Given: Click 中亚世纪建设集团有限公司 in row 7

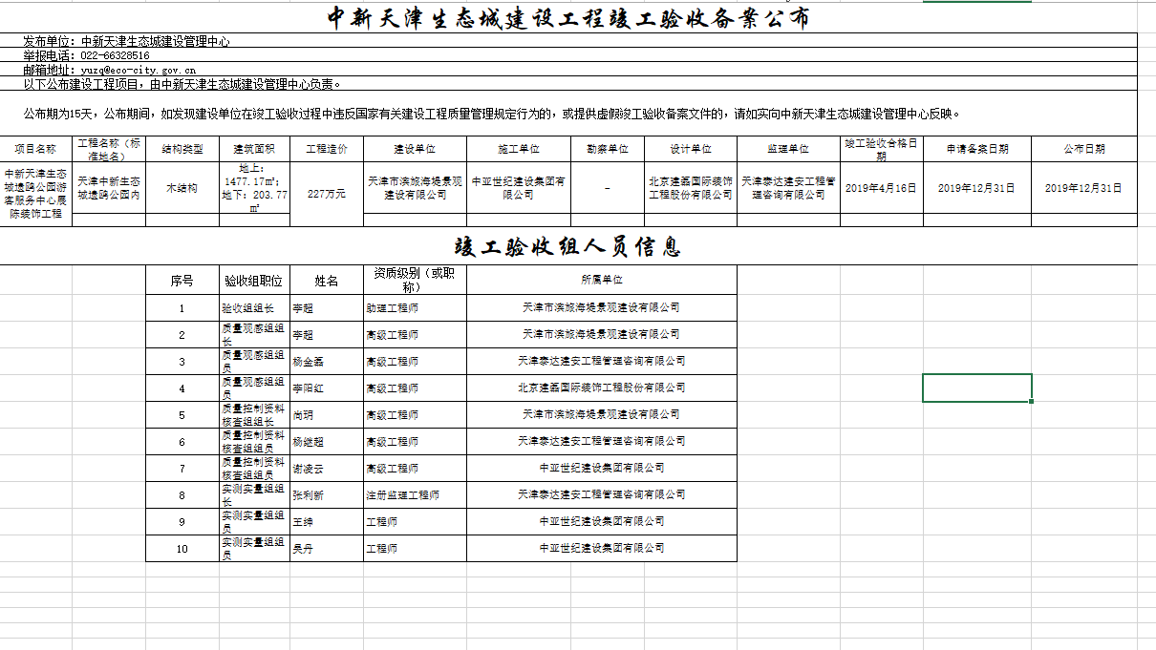Looking at the screenshot, I should point(602,469).
